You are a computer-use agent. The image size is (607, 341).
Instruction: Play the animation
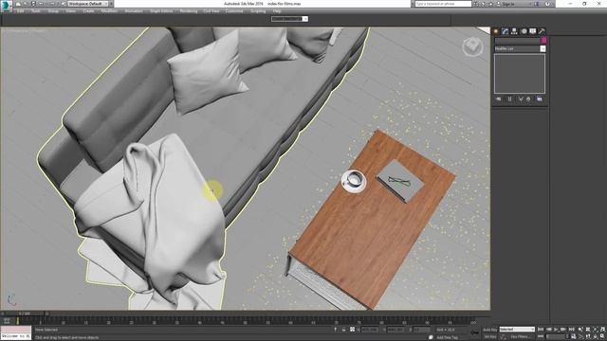coord(557,330)
